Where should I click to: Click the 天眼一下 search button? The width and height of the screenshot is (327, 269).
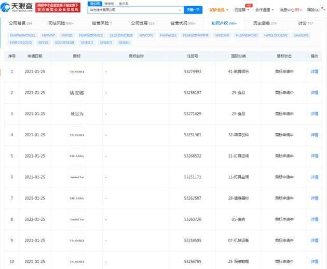193,10
